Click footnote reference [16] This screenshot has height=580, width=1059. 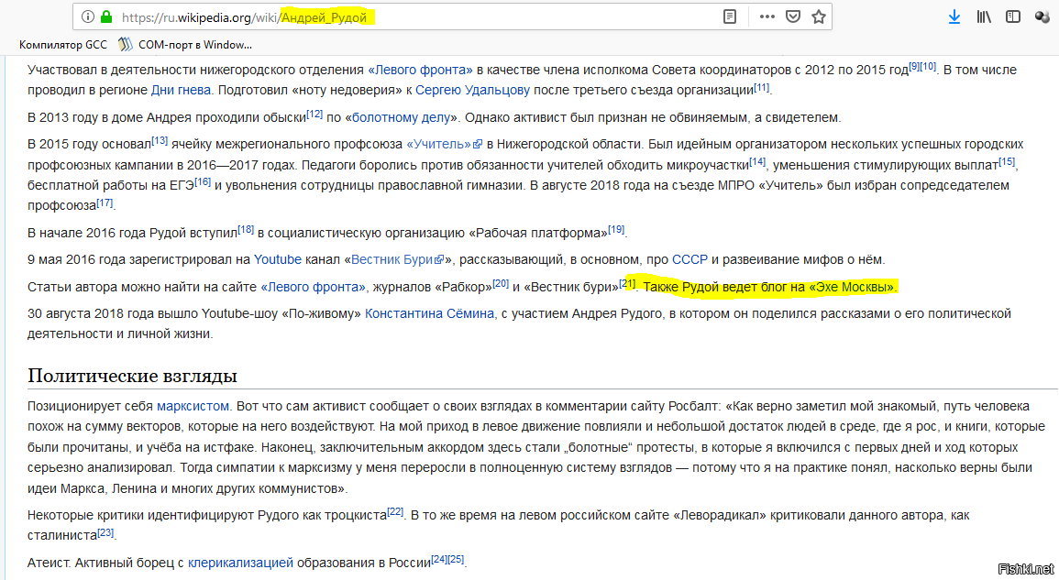tap(203, 181)
